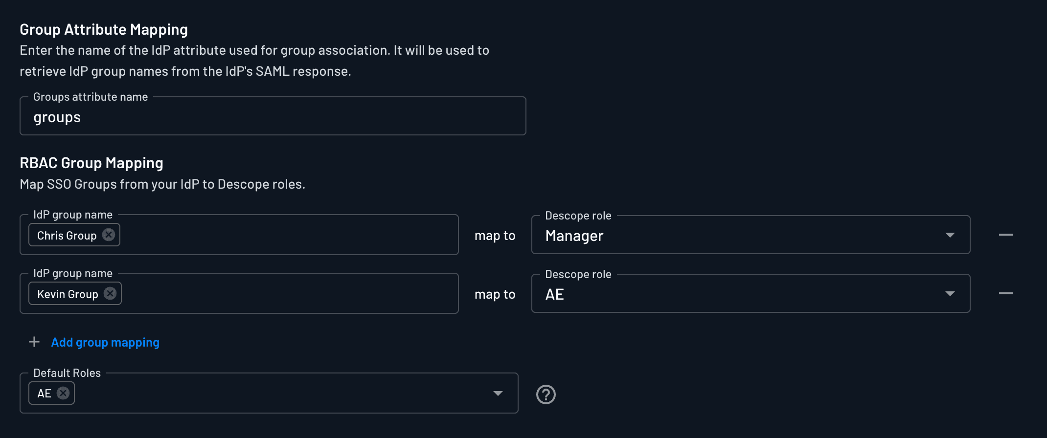1047x438 pixels.
Task: Select the Manager role text
Action: click(x=573, y=236)
